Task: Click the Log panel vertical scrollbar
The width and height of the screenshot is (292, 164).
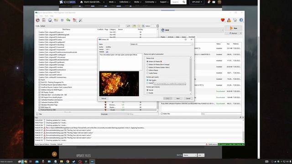Action: coord(243,130)
